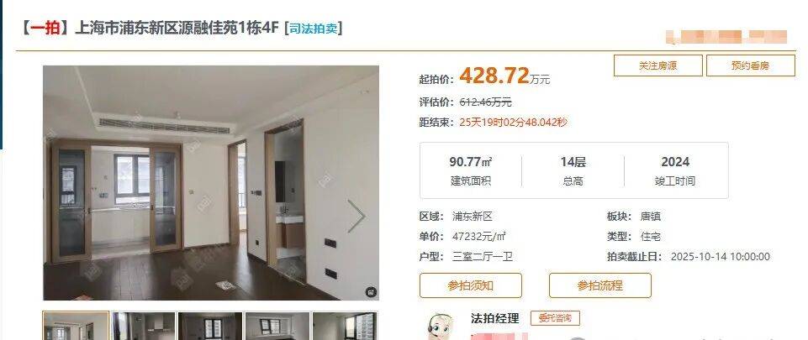This screenshot has width=808, height=340.
Task: Click the 委托咨询 tag
Action: coord(555,318)
